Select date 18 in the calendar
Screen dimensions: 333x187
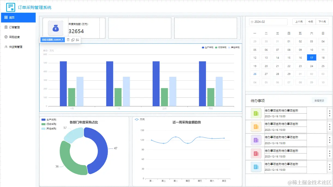(323, 58)
